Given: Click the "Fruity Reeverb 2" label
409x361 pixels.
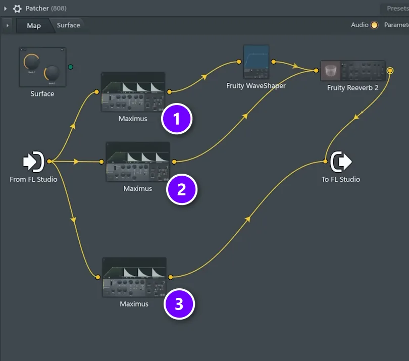Looking at the screenshot, I should point(352,88).
